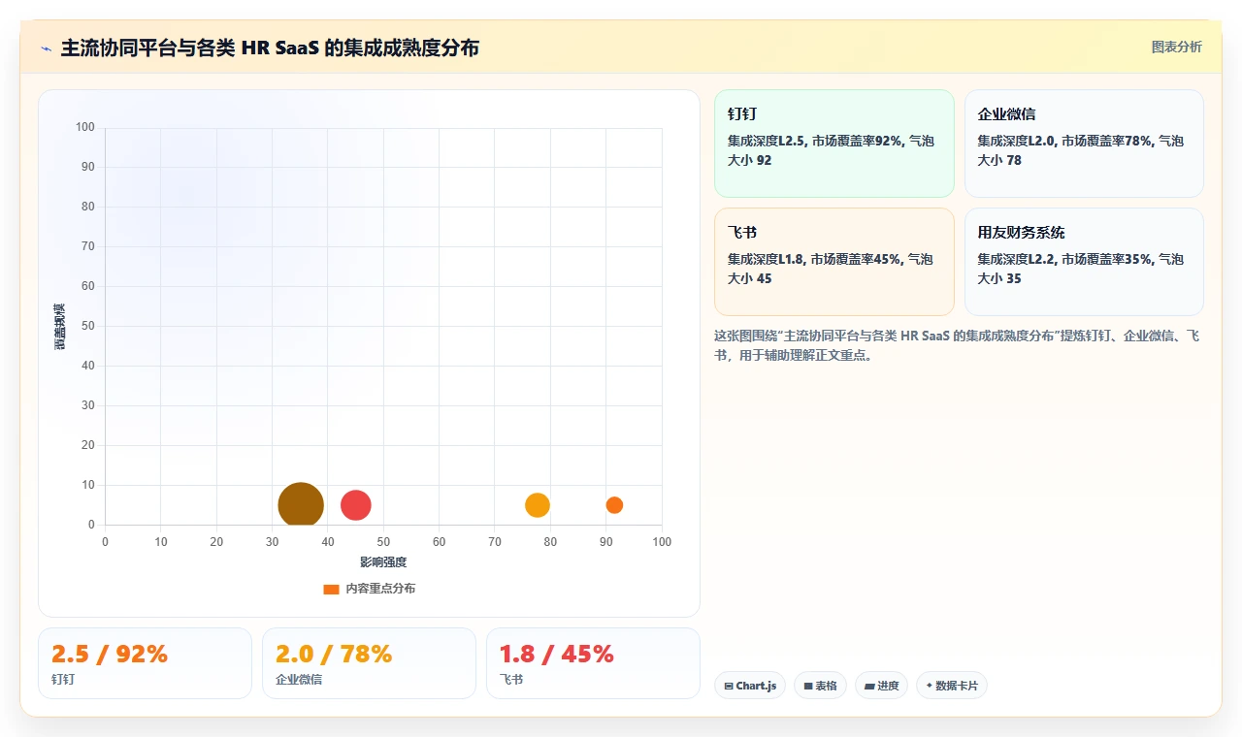
Task: Select the small orange bubble near 92
Action: (614, 505)
